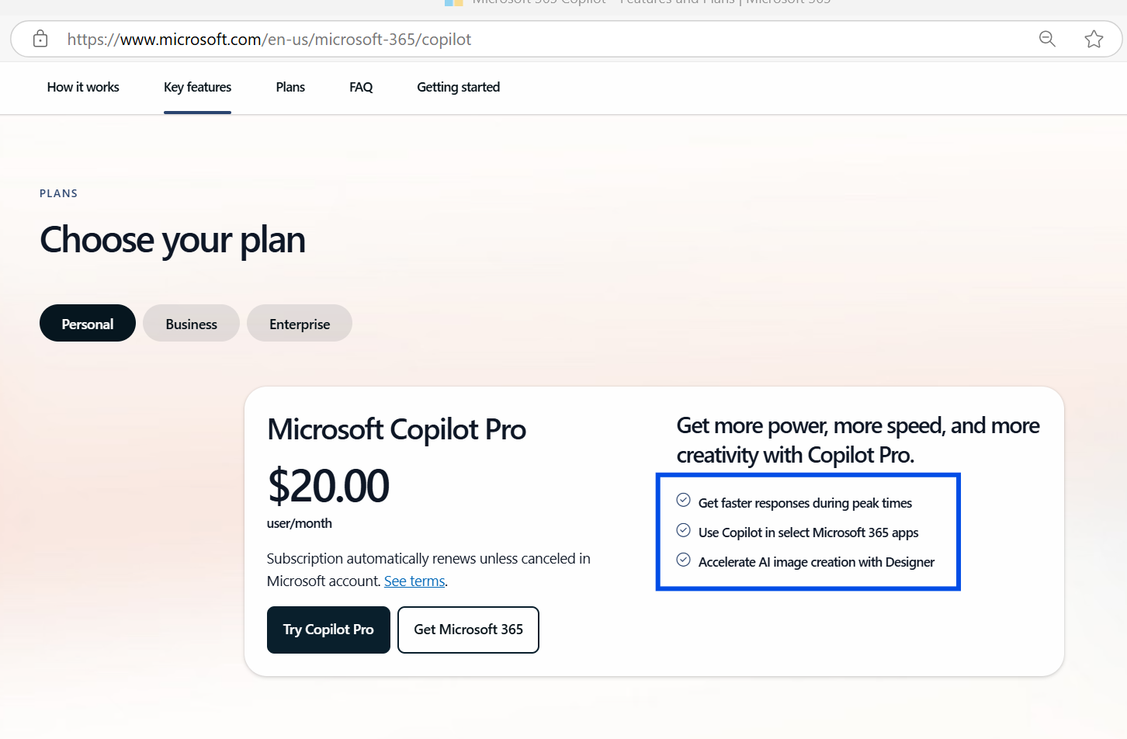Viewport: 1127px width, 739px height.
Task: Open the How it works section
Action: 83,87
